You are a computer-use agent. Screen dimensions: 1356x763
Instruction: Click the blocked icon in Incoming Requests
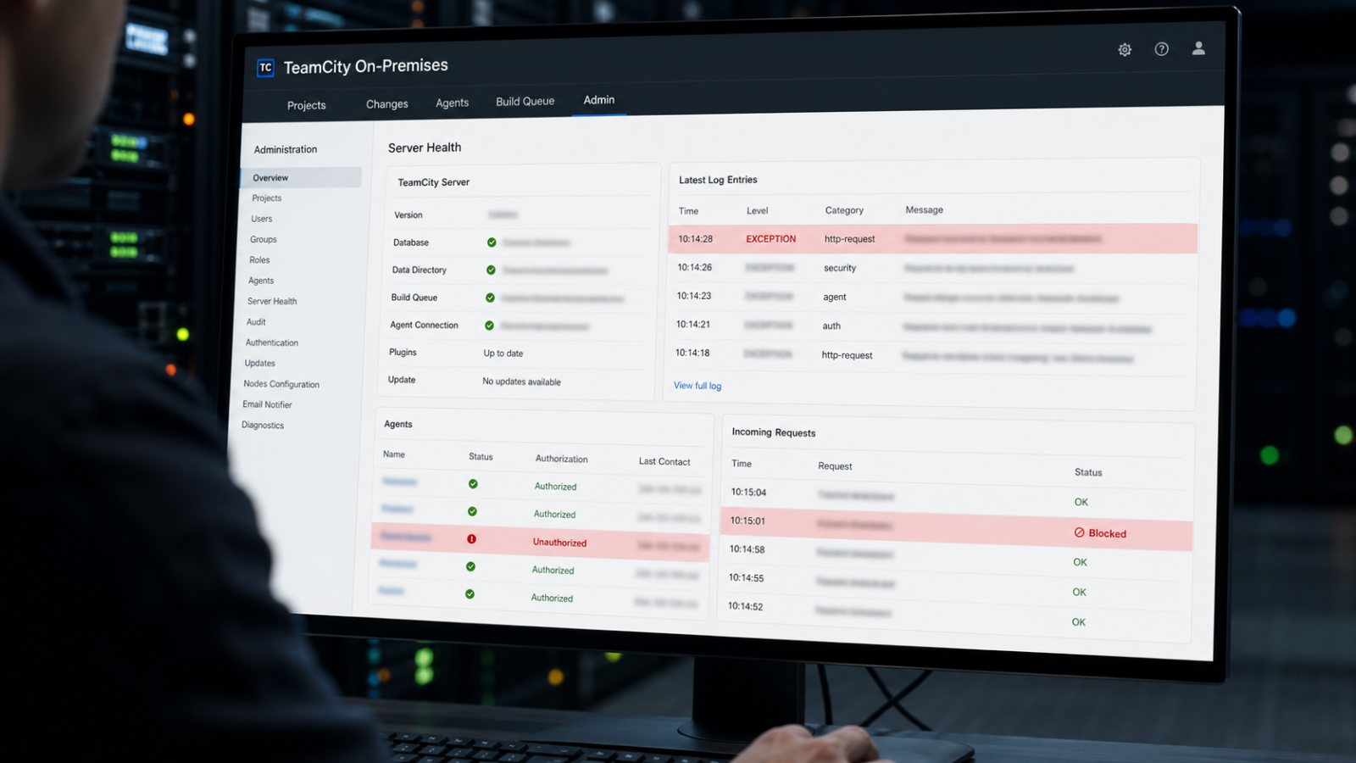pos(1079,532)
